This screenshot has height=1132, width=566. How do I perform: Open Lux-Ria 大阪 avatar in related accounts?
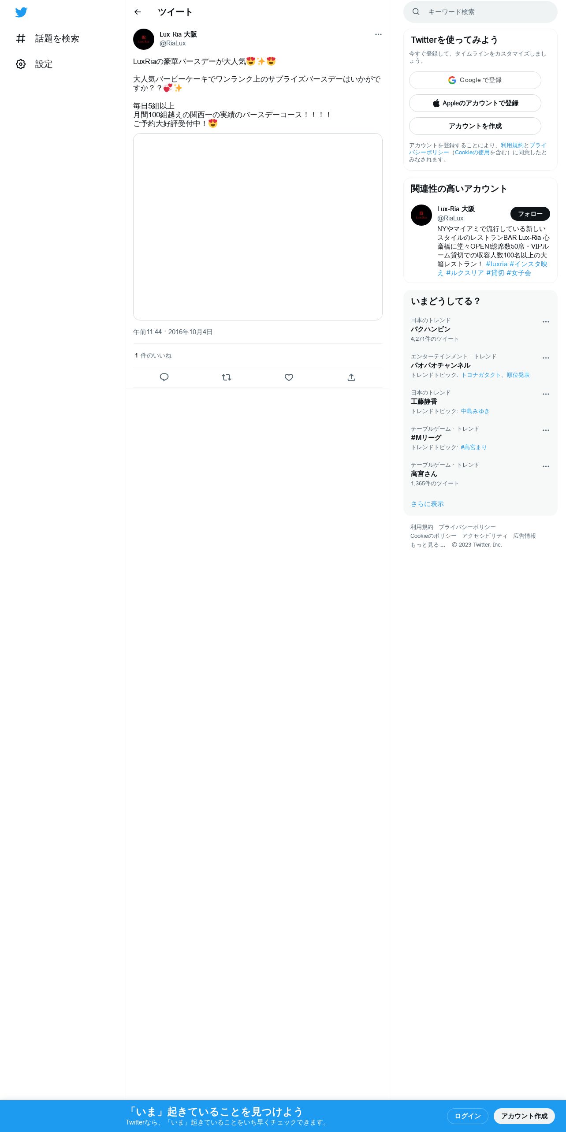coord(421,215)
